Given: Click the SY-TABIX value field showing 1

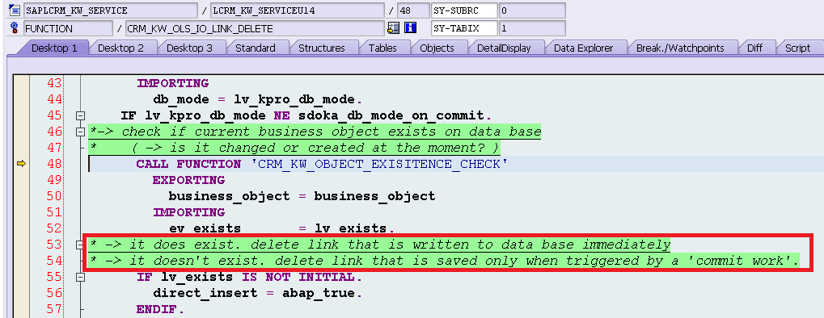Looking at the screenshot, I should pyautogui.click(x=532, y=28).
